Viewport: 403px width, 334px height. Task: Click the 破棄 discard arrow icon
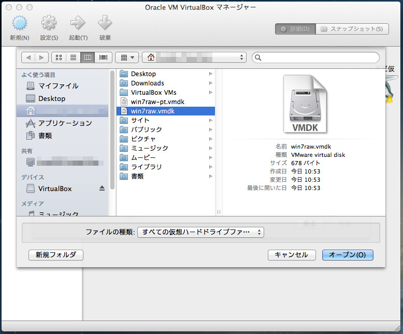point(105,23)
